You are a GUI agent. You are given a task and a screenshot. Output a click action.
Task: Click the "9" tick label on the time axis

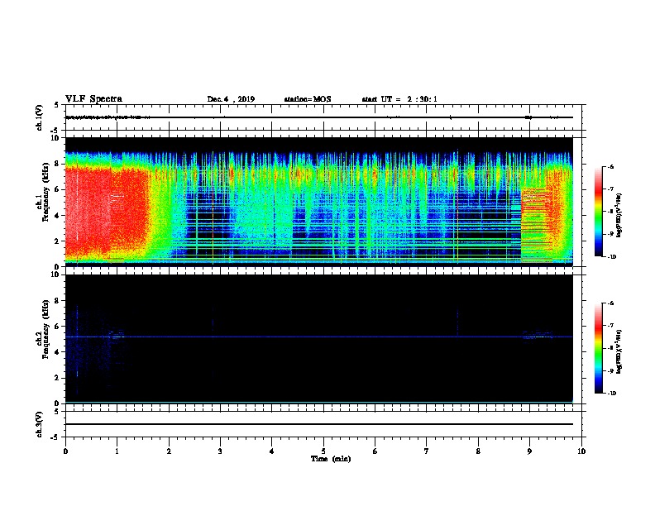tap(529, 451)
